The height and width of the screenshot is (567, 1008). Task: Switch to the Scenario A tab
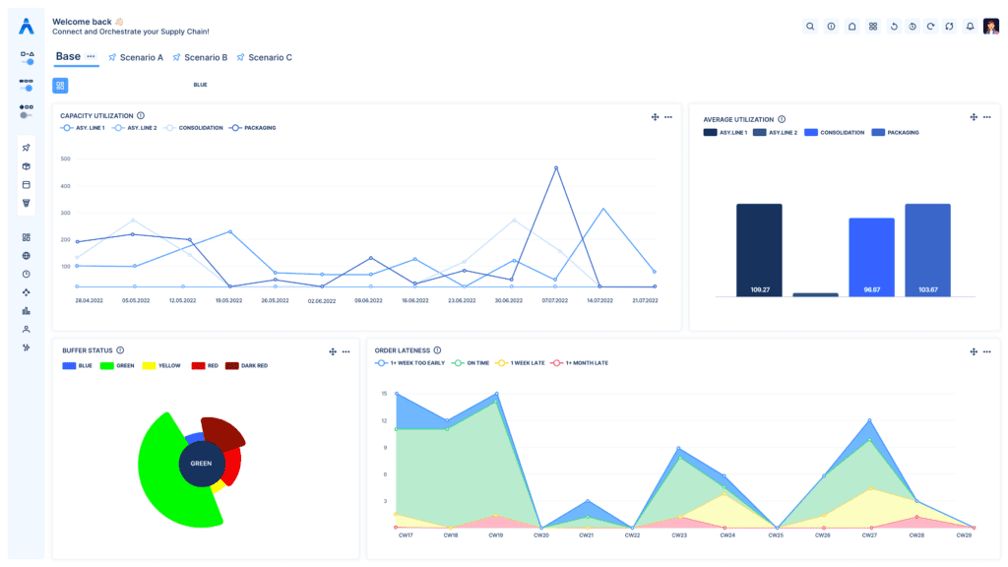136,58
